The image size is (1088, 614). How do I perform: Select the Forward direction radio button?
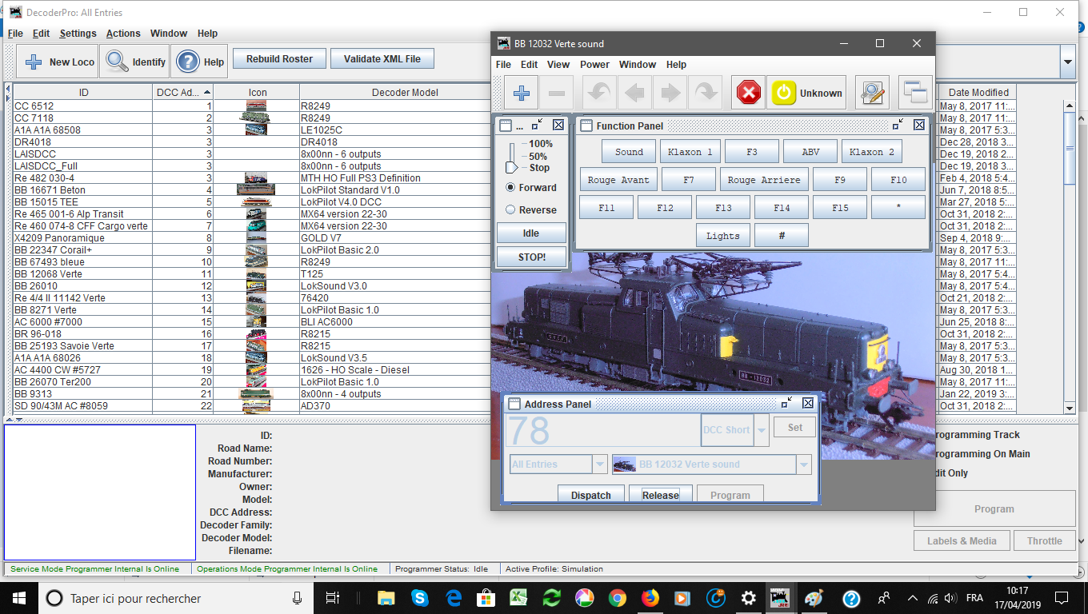pyautogui.click(x=510, y=188)
